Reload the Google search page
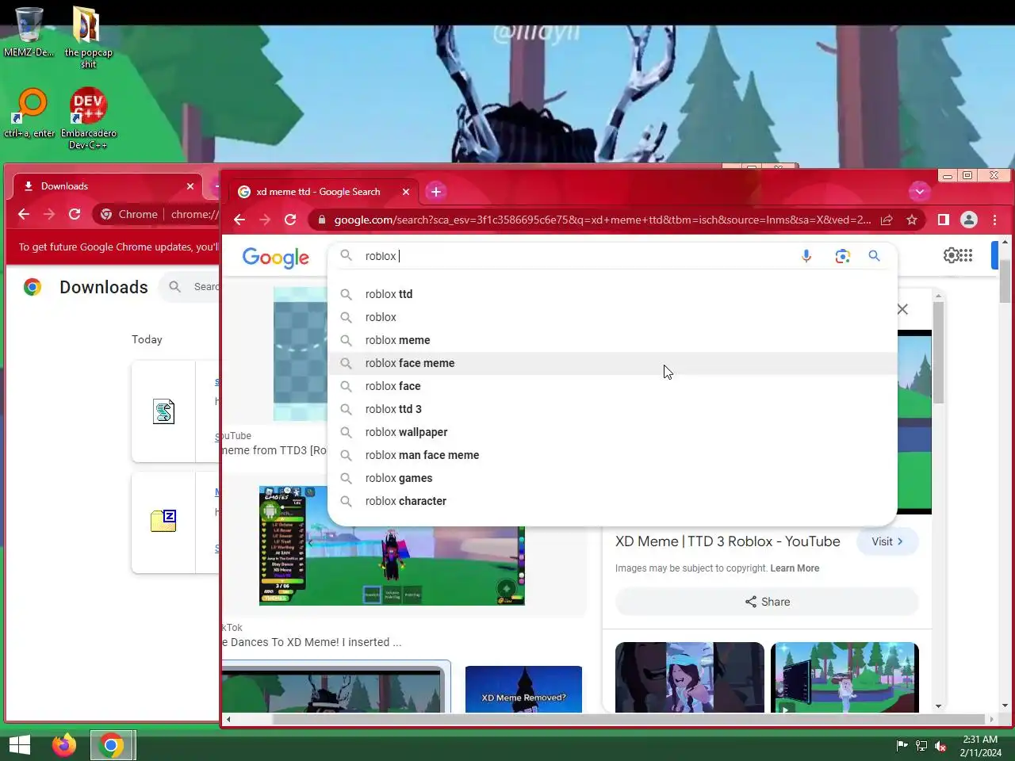Viewport: 1015px width, 761px height. point(290,220)
